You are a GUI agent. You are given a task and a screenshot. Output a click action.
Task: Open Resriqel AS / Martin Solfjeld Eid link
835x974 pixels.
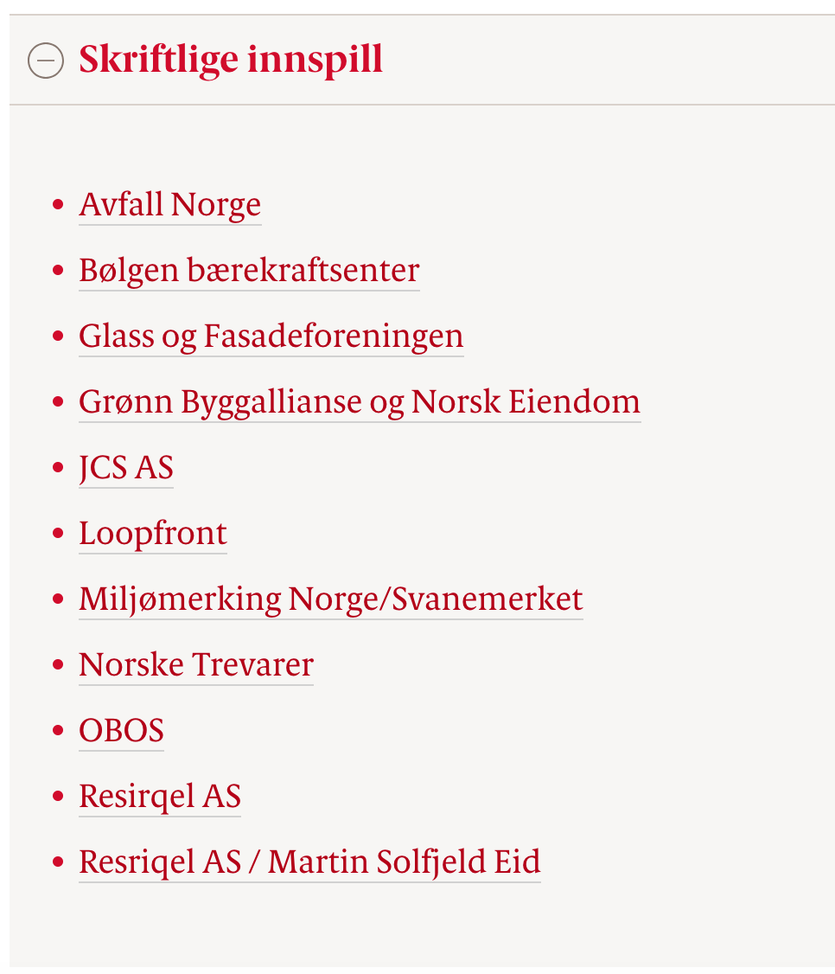tap(309, 862)
